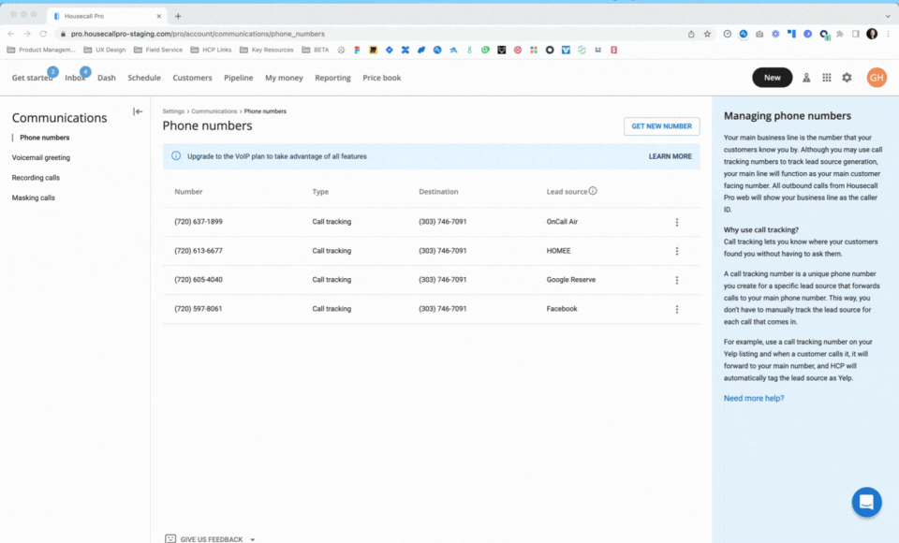Select Voicemail greeting in sidebar
This screenshot has width=899, height=543.
(x=41, y=157)
